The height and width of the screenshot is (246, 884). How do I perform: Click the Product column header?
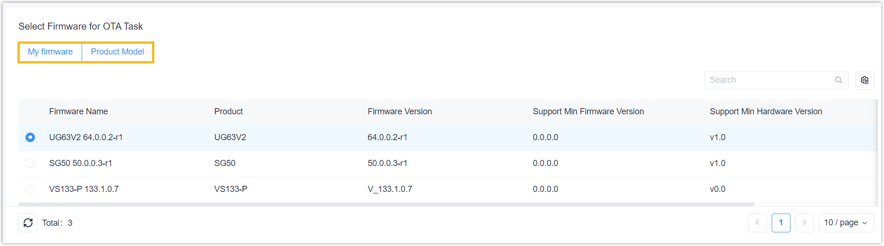pyautogui.click(x=228, y=111)
